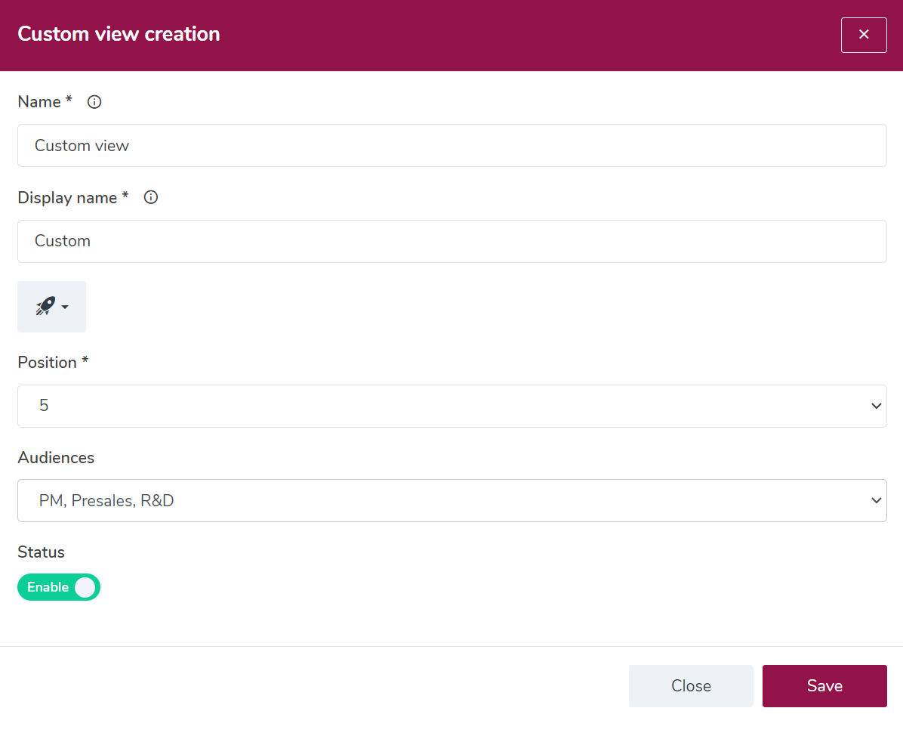This screenshot has width=903, height=742.
Task: Open the rocket icon picker
Action: click(52, 307)
